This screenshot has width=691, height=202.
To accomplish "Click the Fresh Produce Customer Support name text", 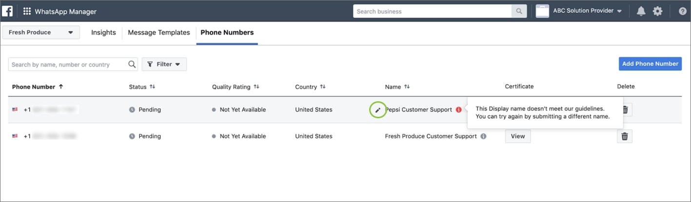I will click(x=431, y=136).
